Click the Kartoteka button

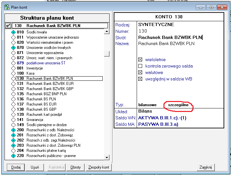point(57,167)
